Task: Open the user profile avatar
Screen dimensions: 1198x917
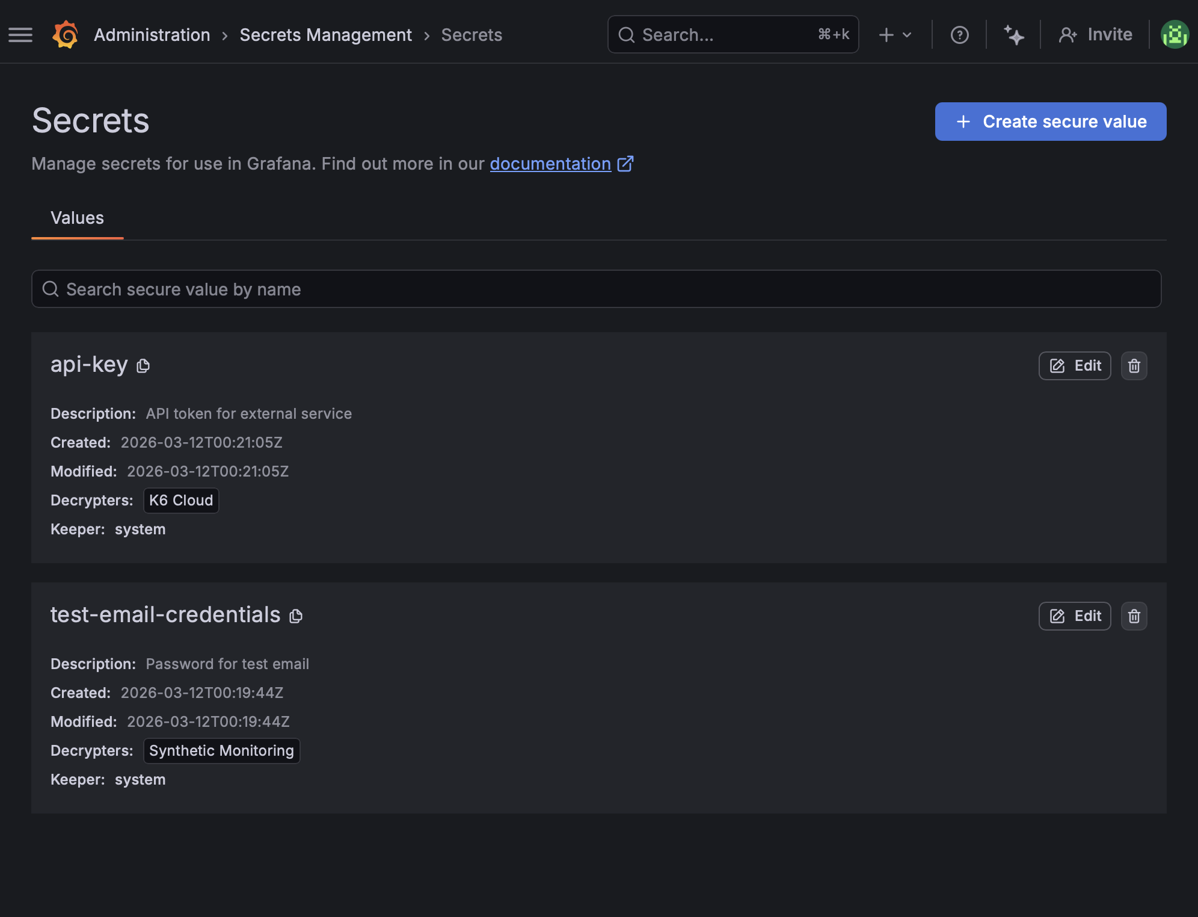Action: [1175, 35]
